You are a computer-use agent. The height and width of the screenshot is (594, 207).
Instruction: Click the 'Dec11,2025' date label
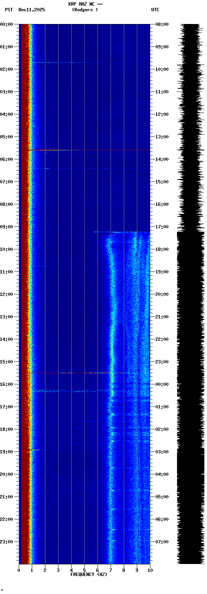[x=31, y=10]
